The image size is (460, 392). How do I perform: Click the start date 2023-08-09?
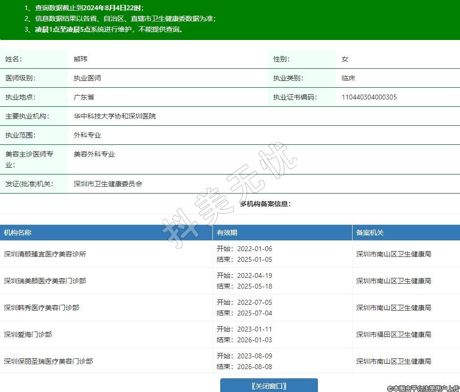pyautogui.click(x=254, y=356)
